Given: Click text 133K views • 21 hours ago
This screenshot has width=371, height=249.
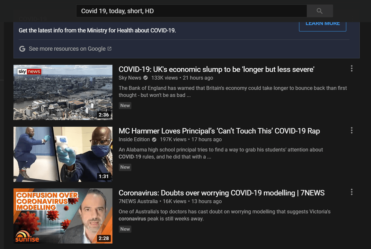Looking at the screenshot, I should point(182,78).
